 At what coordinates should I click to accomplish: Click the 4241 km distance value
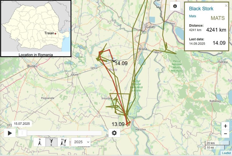pyautogui.click(x=216, y=30)
